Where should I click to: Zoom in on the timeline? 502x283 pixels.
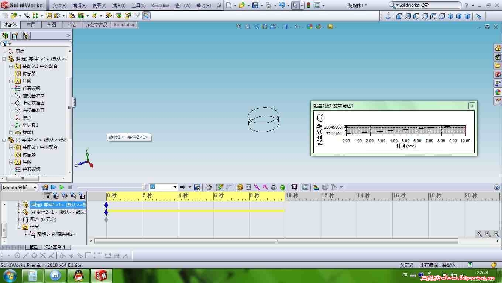click(x=488, y=234)
